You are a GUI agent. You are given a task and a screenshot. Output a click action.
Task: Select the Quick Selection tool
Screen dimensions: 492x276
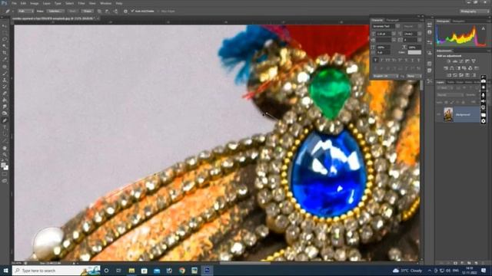(5, 46)
